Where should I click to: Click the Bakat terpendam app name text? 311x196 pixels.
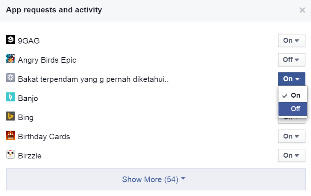pos(93,79)
